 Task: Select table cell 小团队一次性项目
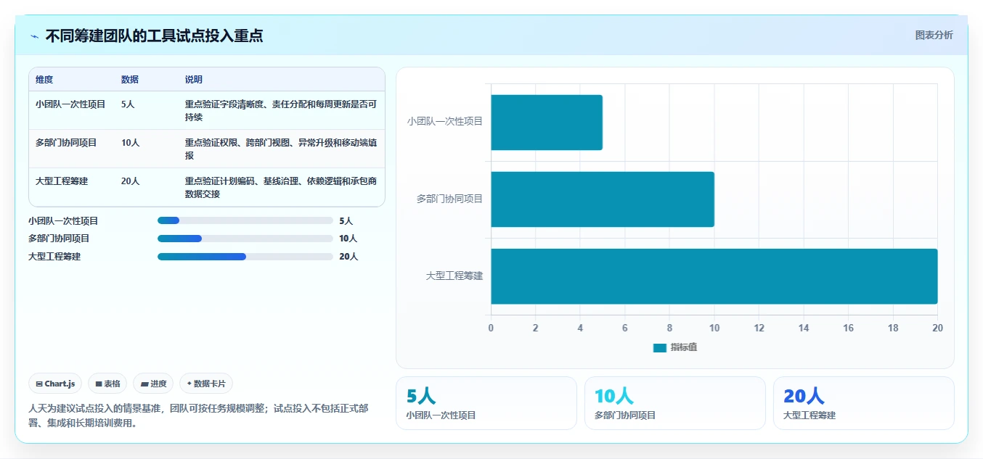[x=70, y=104]
